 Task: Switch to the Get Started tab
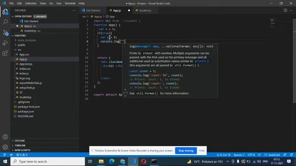tap(92, 10)
